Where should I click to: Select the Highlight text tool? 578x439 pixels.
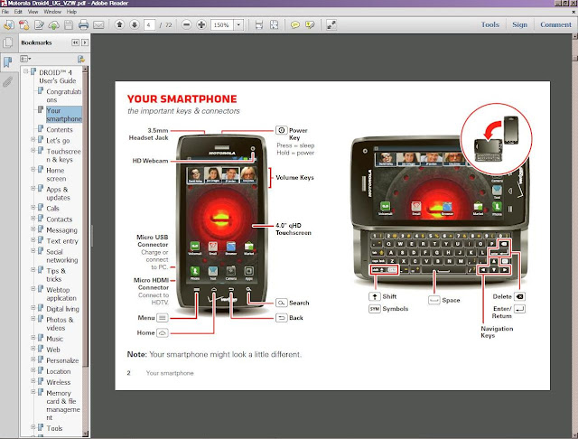coord(310,24)
